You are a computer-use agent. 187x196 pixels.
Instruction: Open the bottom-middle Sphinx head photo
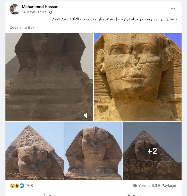pyautogui.click(x=93, y=151)
